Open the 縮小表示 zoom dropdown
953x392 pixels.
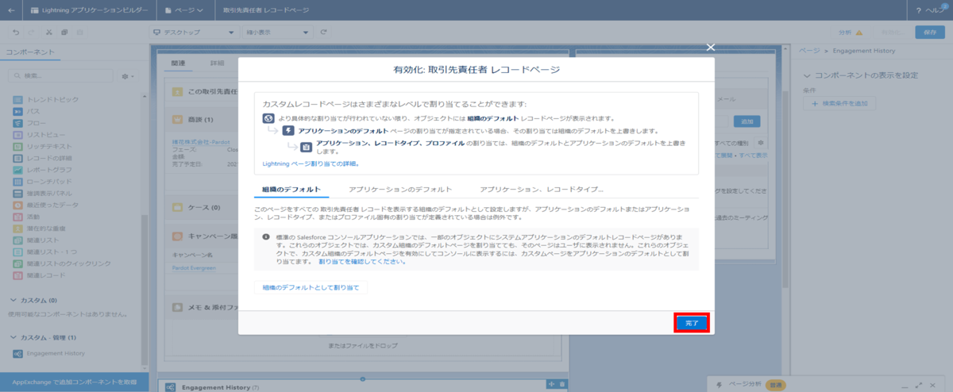point(276,32)
